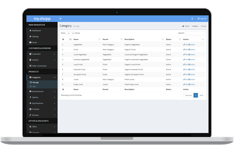Sort by Action column sort icon
The image size is (234, 150).
pyautogui.click(x=203, y=39)
